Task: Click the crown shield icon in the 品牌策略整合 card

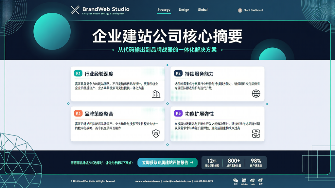Action: (x=156, y=133)
